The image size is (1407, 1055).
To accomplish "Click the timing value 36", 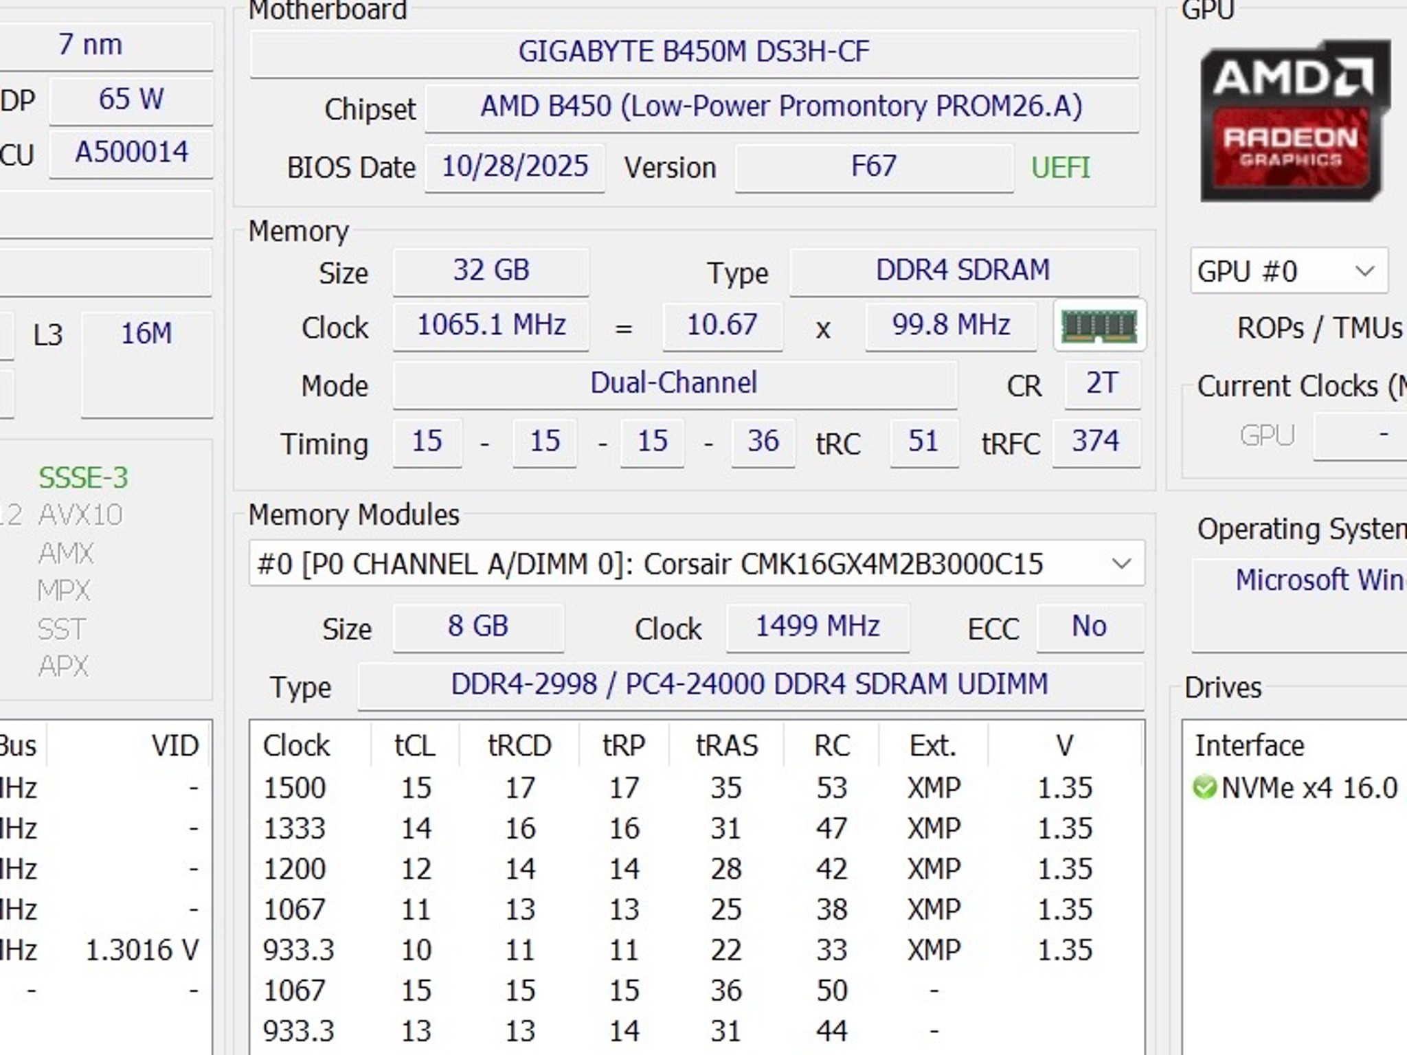I will tap(763, 442).
